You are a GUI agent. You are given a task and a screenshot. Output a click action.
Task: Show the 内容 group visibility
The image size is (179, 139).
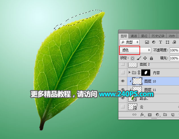pyautogui.click(x=123, y=72)
